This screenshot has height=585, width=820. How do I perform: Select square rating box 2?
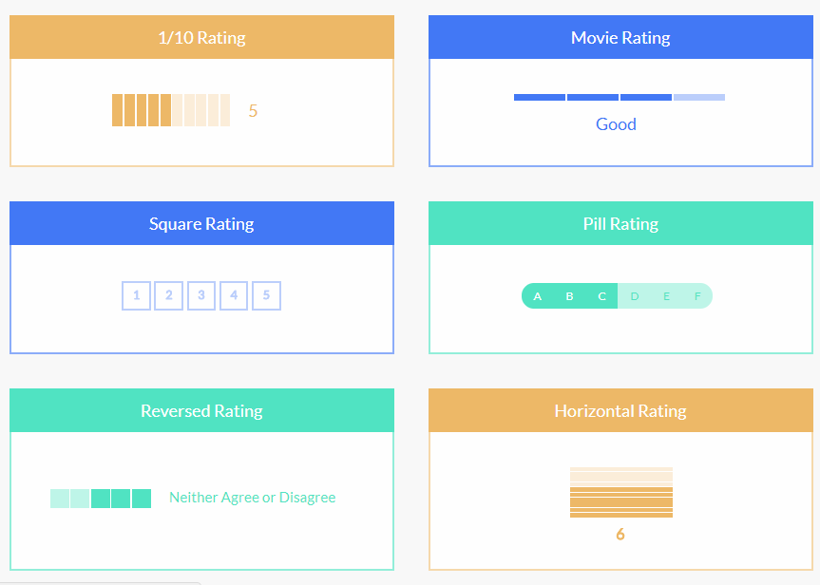(x=169, y=295)
